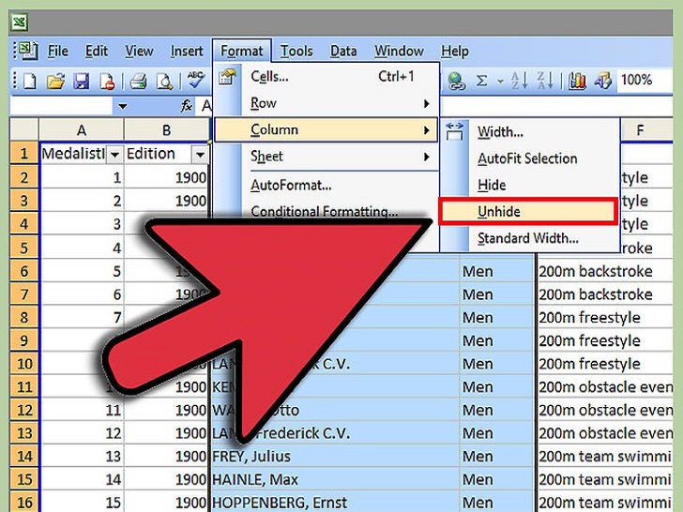Select column A header

coord(81,130)
